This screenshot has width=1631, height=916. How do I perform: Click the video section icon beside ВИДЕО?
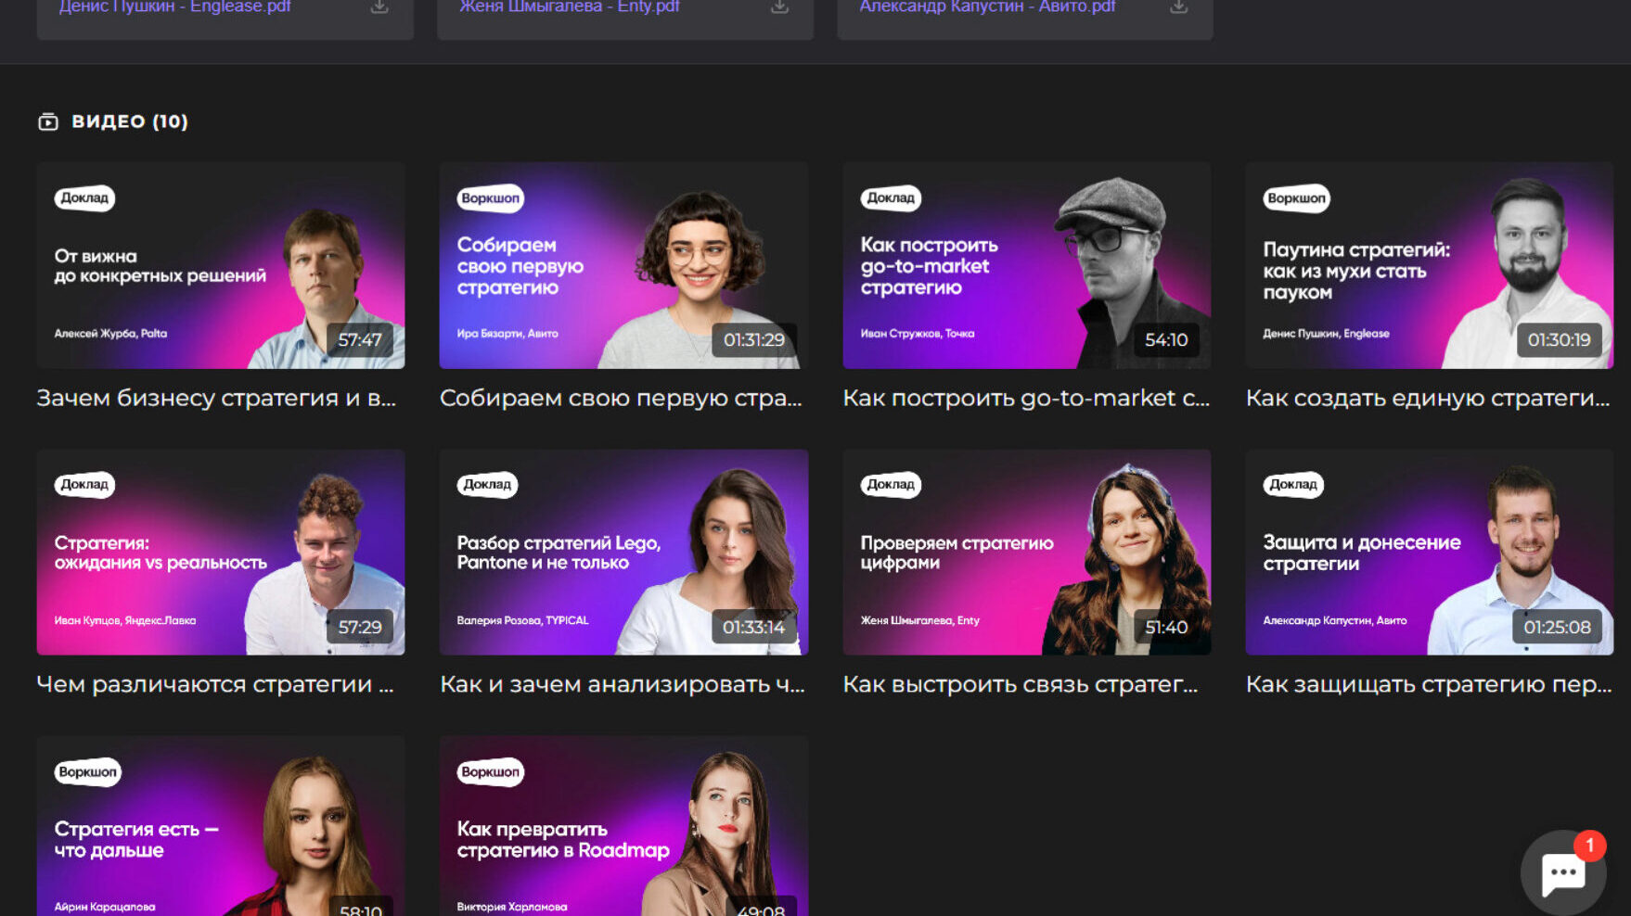tap(48, 121)
